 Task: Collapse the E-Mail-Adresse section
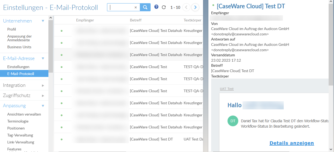coord(43,58)
